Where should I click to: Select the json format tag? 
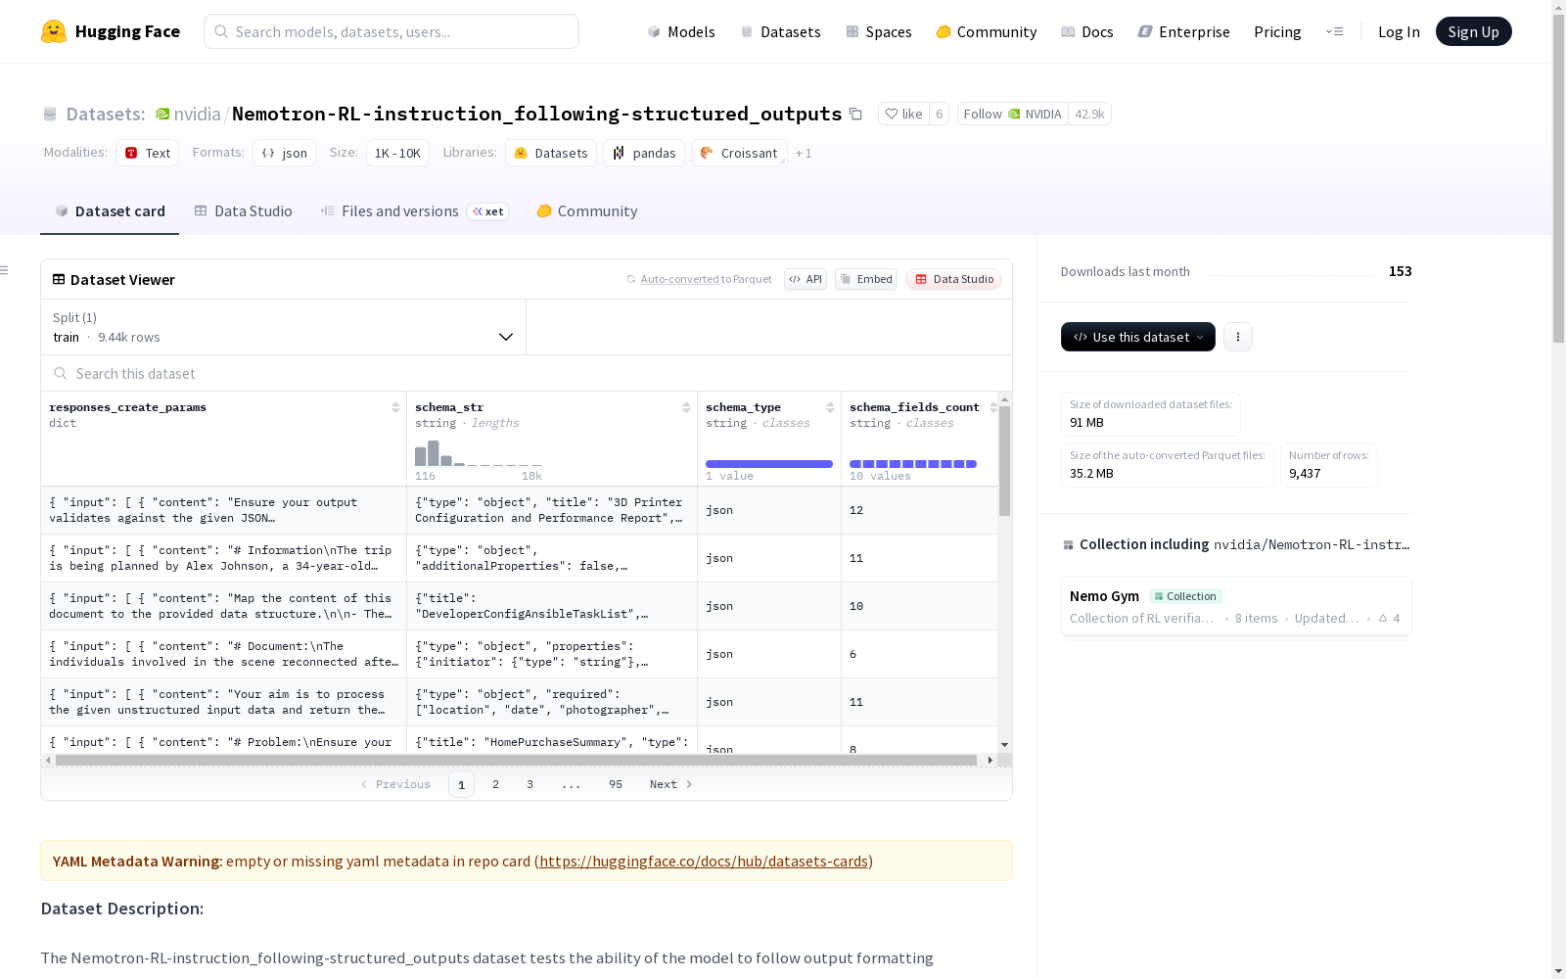click(285, 153)
